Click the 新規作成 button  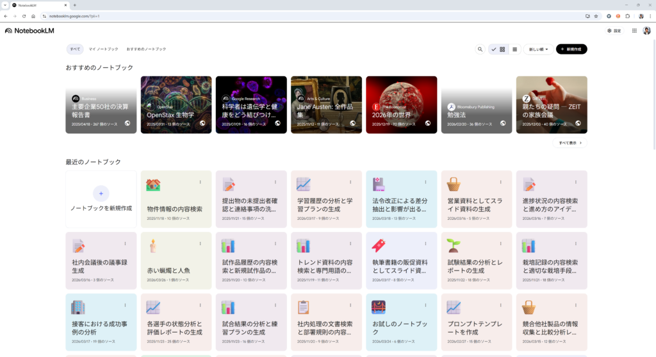click(x=571, y=49)
